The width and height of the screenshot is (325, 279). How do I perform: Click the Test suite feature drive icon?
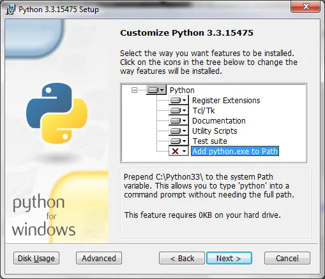click(x=176, y=141)
